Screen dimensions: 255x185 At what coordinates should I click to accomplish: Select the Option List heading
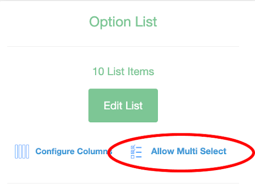coord(123,22)
